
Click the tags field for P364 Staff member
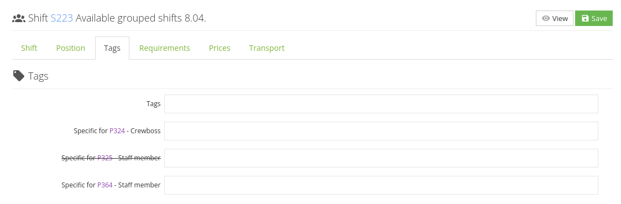pyautogui.click(x=381, y=185)
